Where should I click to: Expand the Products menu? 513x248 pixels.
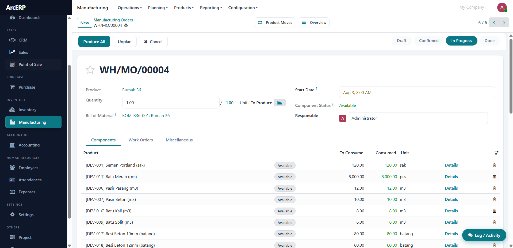184,8
